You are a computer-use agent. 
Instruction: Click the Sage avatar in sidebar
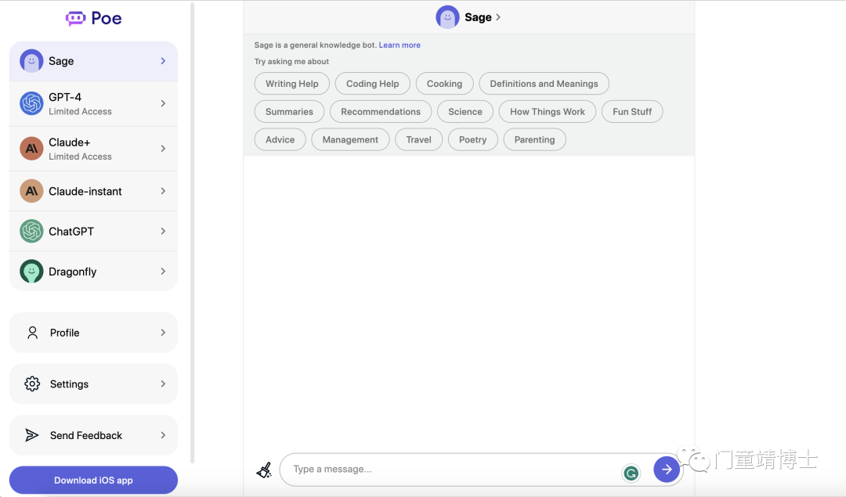[31, 61]
